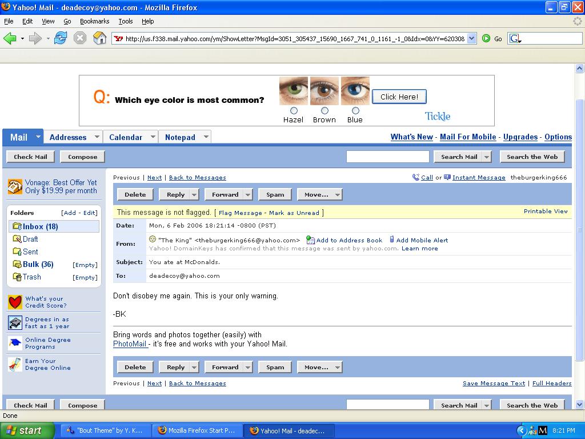Select the Blue radio button
585x439 pixels.
(x=355, y=110)
